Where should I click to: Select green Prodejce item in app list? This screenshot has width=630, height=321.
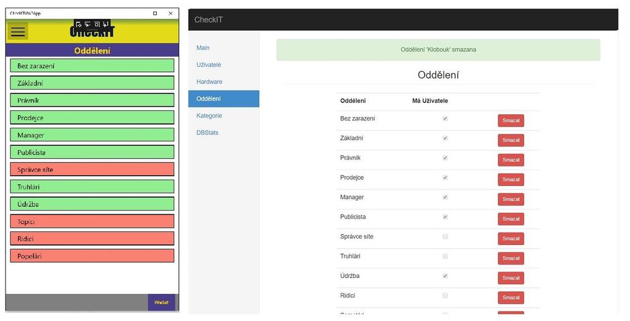[92, 117]
